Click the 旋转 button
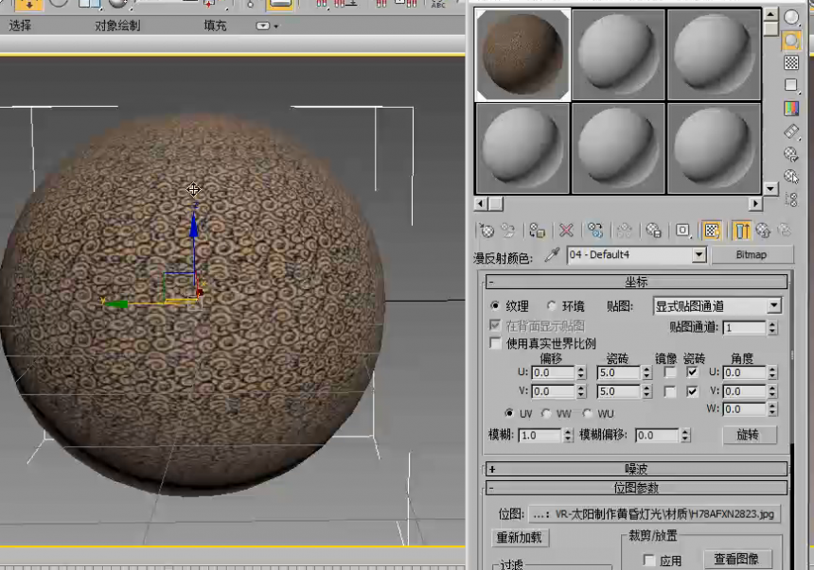The width and height of the screenshot is (814, 570). click(749, 435)
